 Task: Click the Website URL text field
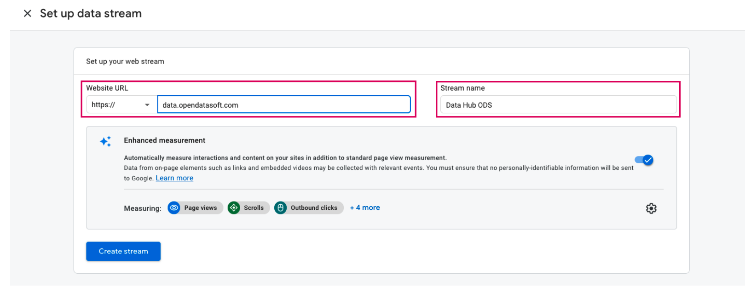point(283,105)
